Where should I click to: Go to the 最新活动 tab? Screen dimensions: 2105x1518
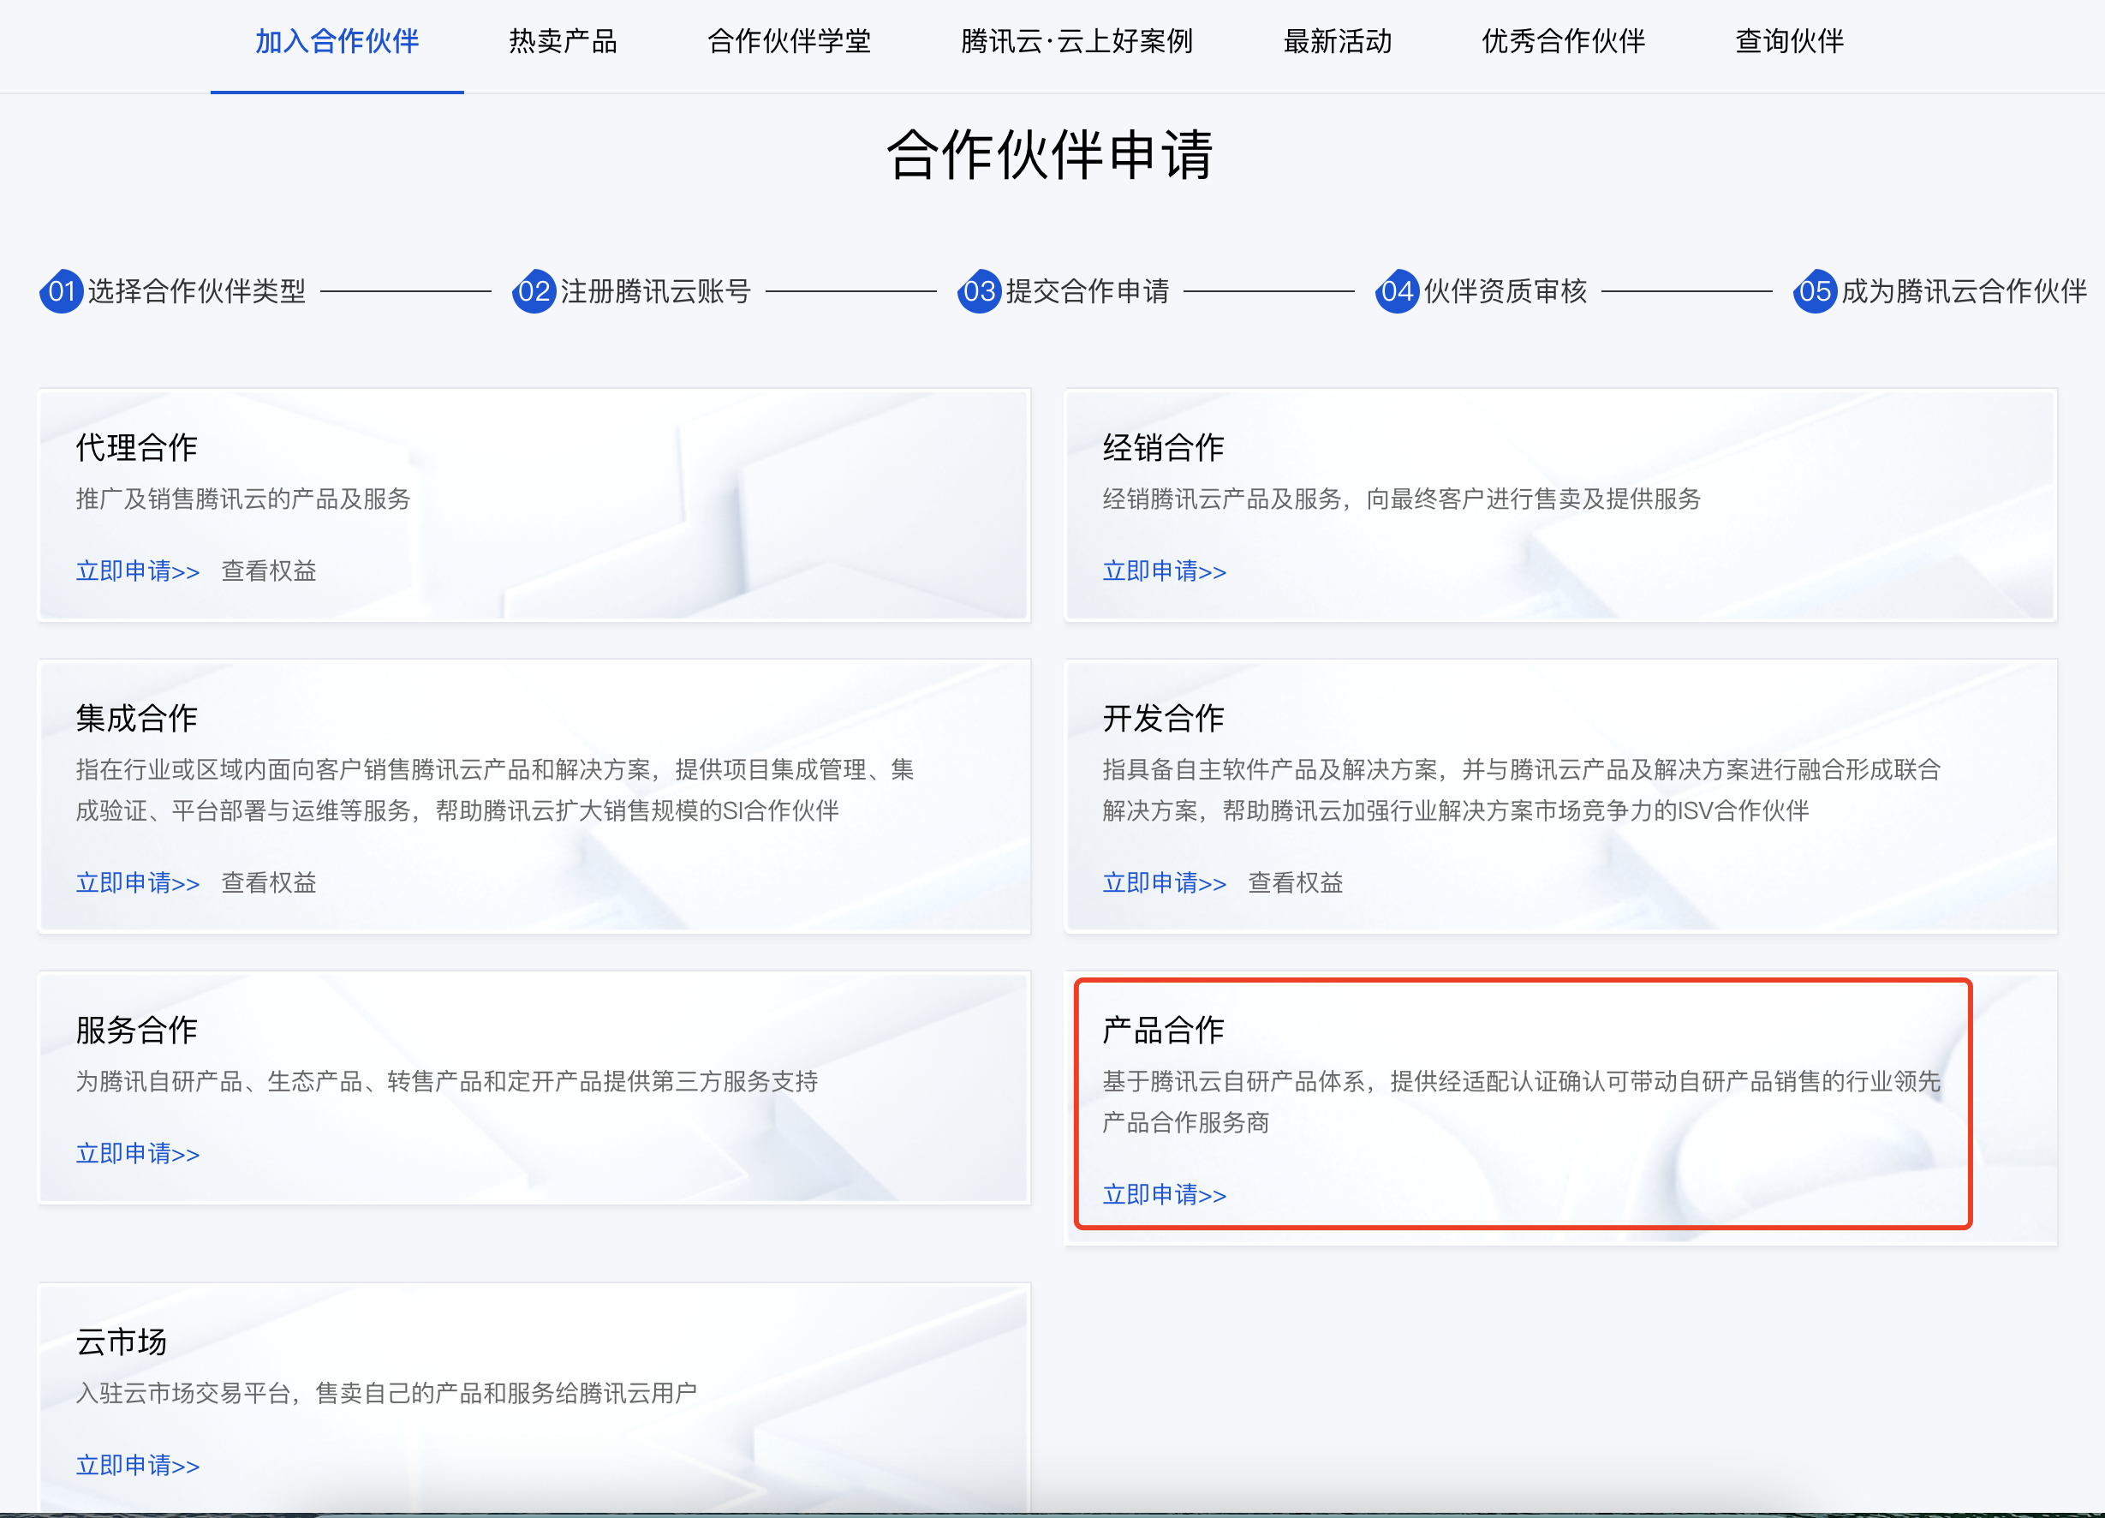[1338, 42]
